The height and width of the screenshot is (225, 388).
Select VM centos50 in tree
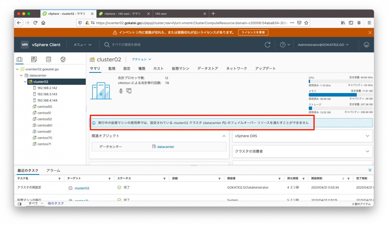click(45, 107)
